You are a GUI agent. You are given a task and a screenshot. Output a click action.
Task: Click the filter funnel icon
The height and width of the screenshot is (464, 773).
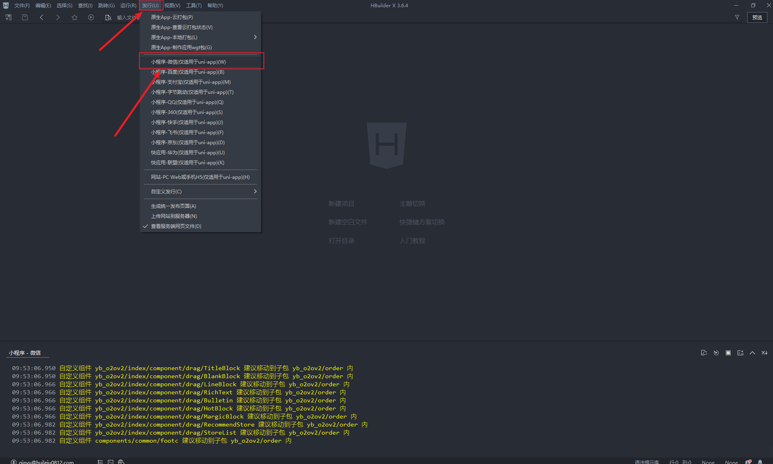tap(737, 17)
